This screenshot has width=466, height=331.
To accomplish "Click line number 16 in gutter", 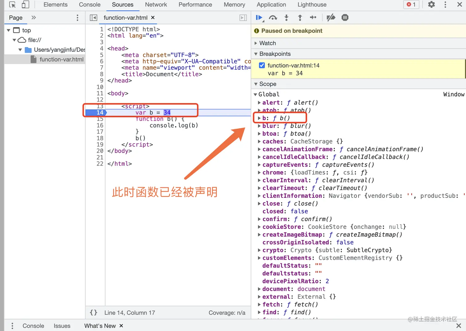I will click(100, 125).
